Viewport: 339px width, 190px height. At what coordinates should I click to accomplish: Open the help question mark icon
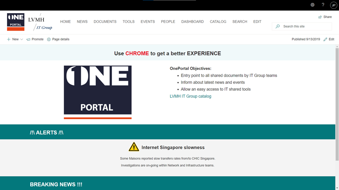coord(323,5)
